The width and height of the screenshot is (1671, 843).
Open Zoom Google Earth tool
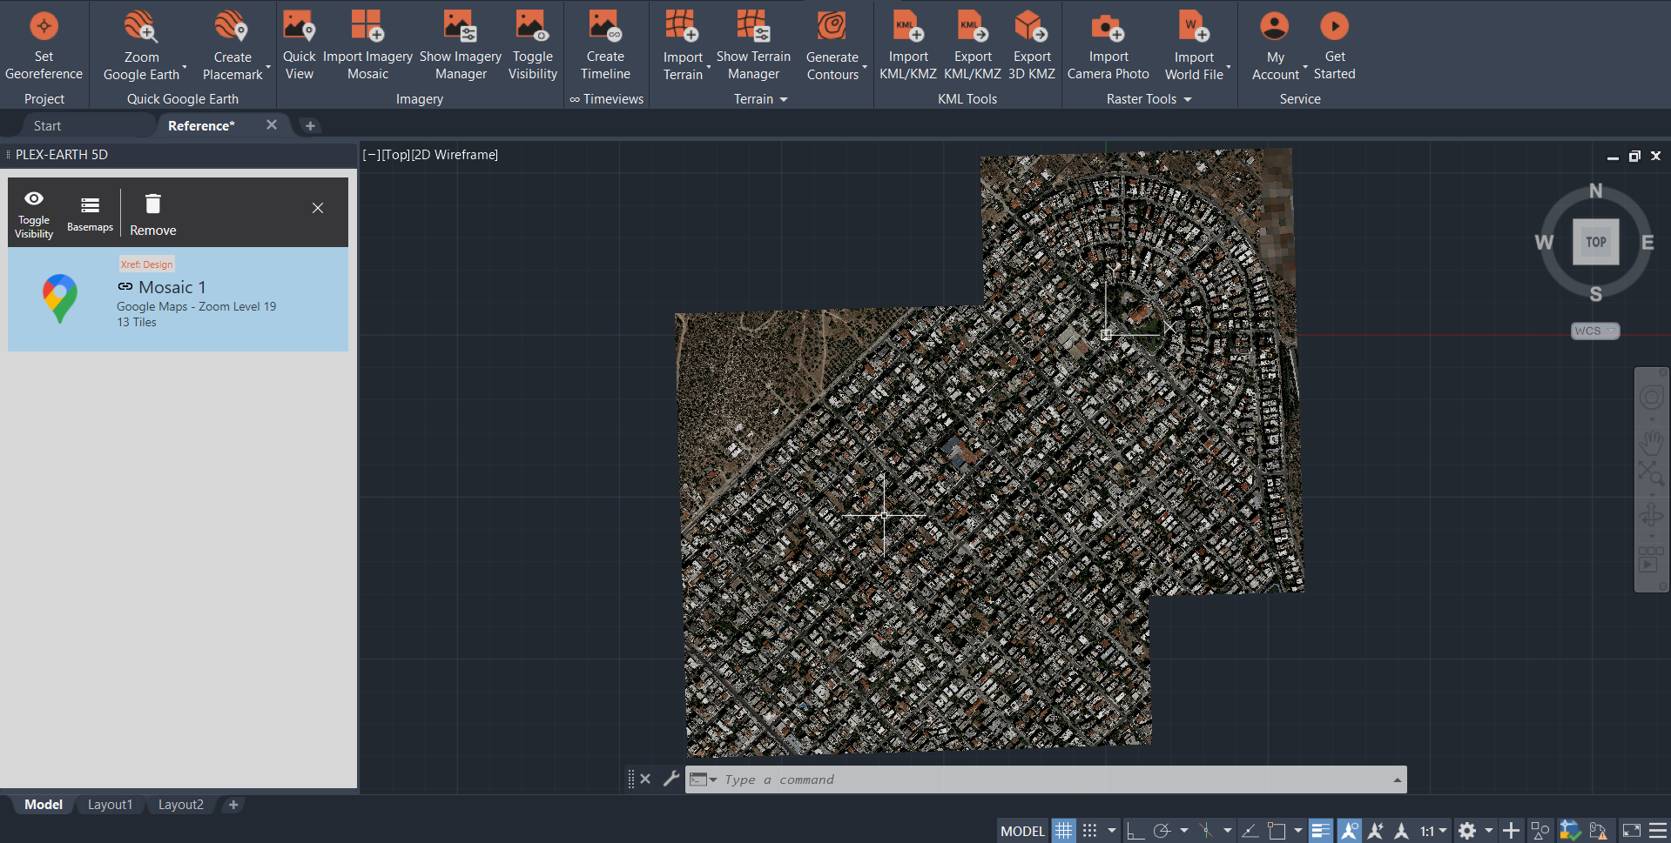[141, 45]
